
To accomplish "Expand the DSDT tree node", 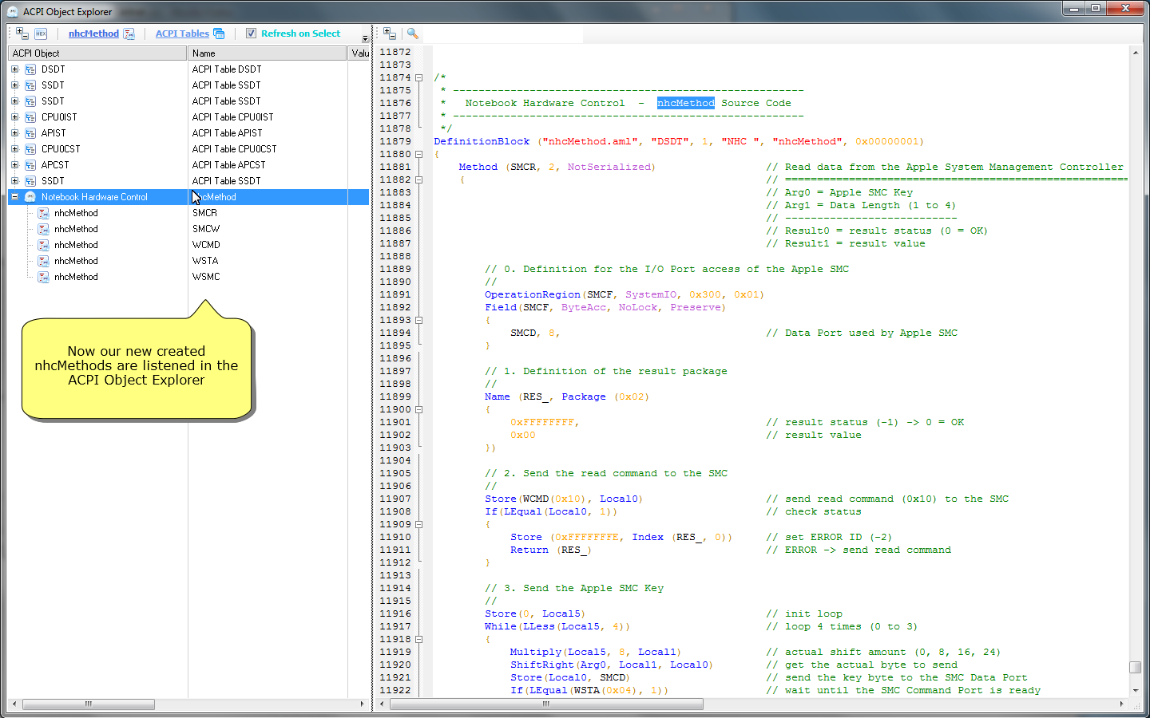I will (14, 69).
